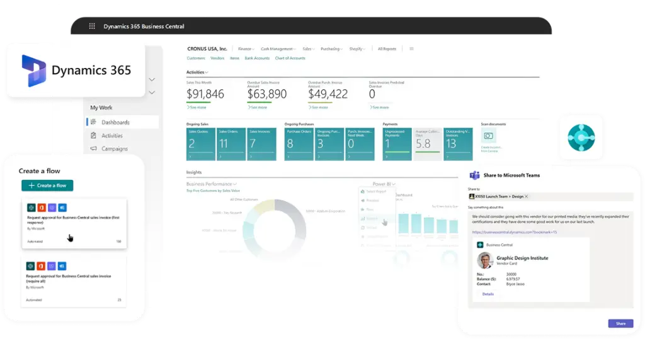Open the require all approval flow template
Viewport: 645px width, 339px height.
coord(74,282)
